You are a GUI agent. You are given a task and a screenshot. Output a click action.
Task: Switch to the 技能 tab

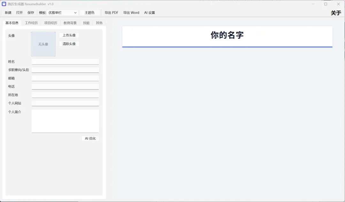86,23
